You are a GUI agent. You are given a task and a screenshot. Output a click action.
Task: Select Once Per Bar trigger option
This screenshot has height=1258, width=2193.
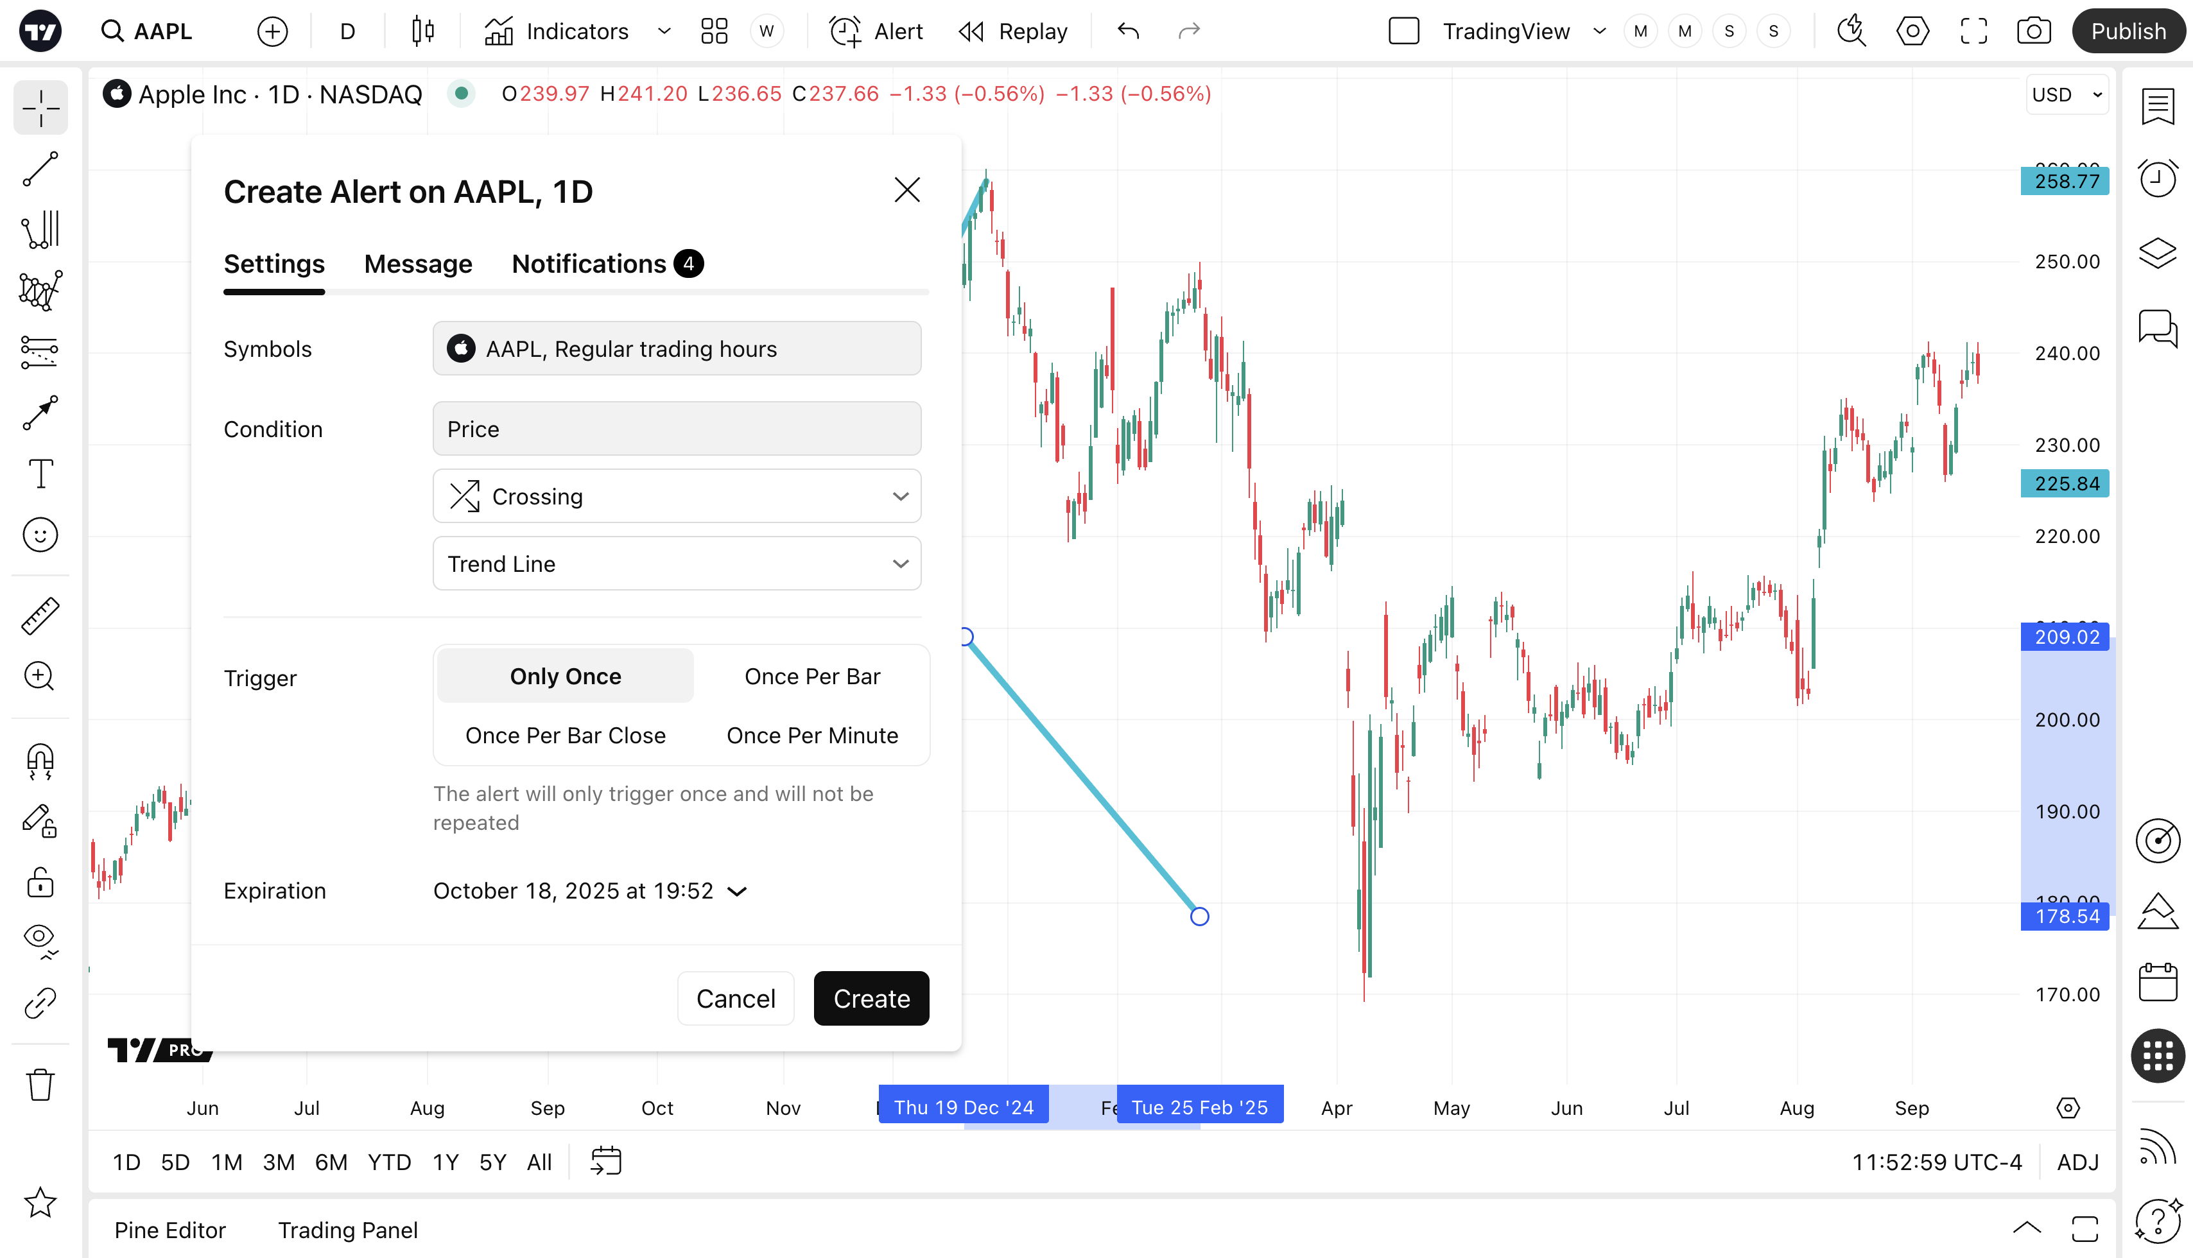tap(811, 676)
